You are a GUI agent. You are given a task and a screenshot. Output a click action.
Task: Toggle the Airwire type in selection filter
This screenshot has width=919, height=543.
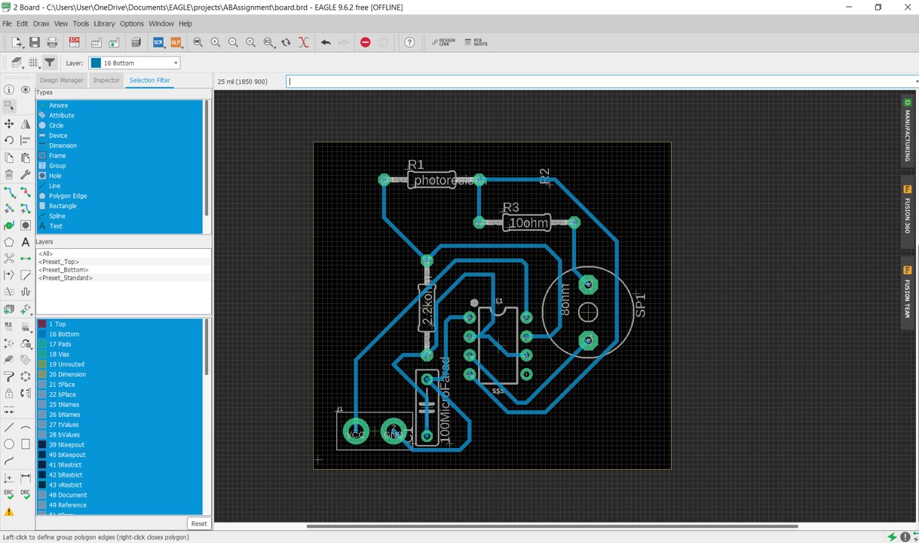pyautogui.click(x=58, y=106)
